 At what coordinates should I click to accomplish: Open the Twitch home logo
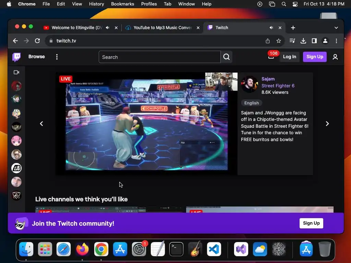(16, 57)
